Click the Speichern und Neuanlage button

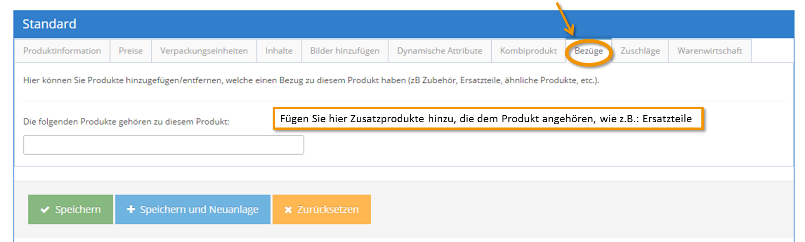[x=193, y=210]
